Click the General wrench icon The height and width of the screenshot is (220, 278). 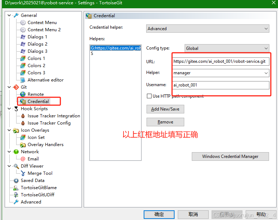tap(16, 15)
